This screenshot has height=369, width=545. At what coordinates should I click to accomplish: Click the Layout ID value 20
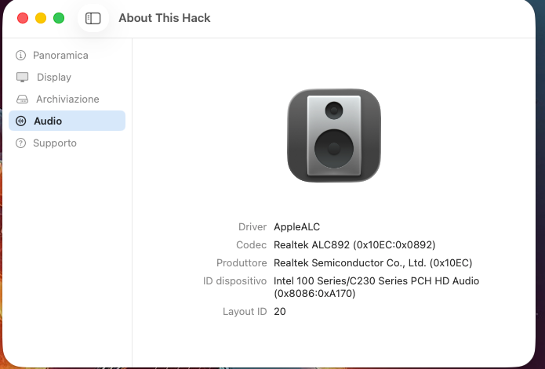pos(280,312)
